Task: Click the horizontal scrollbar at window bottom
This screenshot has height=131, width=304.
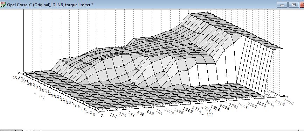Action: 169,130
